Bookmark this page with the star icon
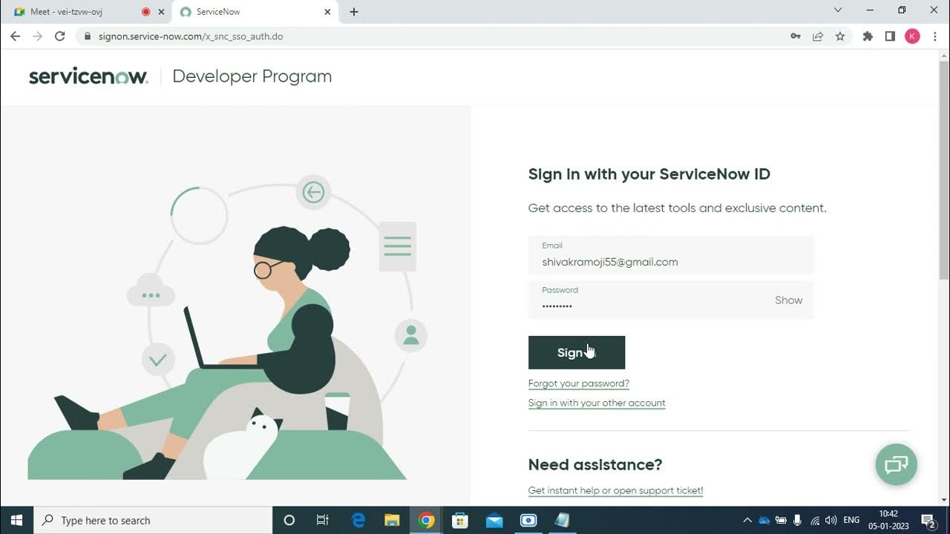950x534 pixels. click(x=840, y=36)
